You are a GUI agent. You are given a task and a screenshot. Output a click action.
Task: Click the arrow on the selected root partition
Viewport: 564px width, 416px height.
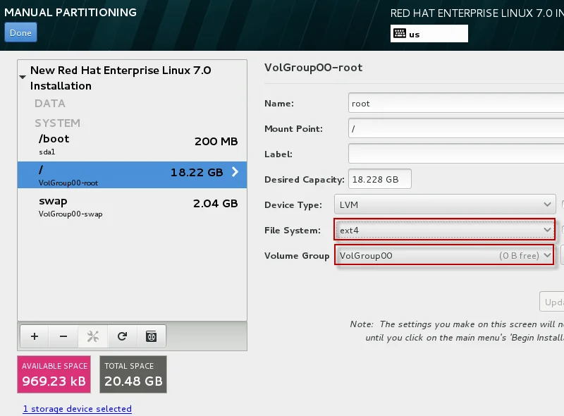pos(235,172)
